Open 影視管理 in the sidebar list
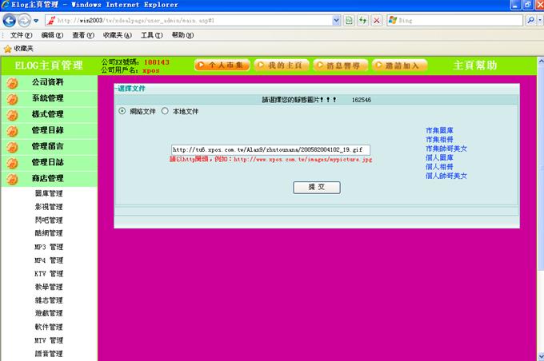 48,207
